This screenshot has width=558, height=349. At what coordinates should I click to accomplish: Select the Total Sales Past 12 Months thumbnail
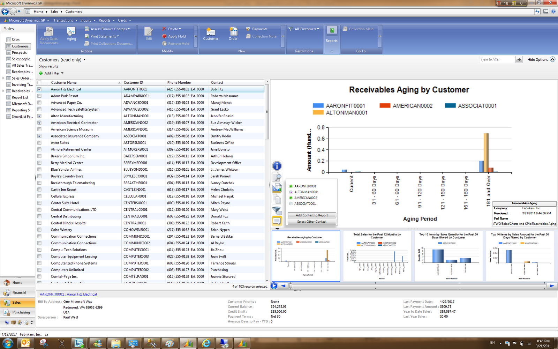pyautogui.click(x=377, y=256)
